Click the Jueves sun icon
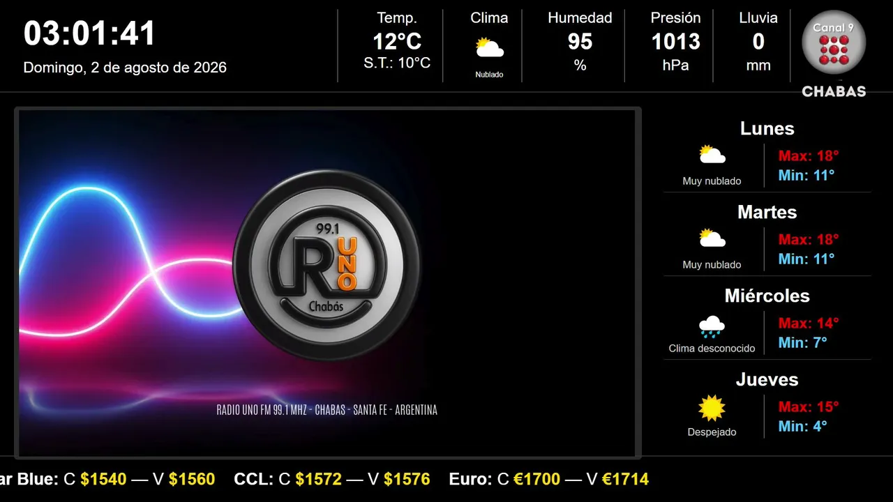Screen dimensions: 893x502 click(712, 408)
